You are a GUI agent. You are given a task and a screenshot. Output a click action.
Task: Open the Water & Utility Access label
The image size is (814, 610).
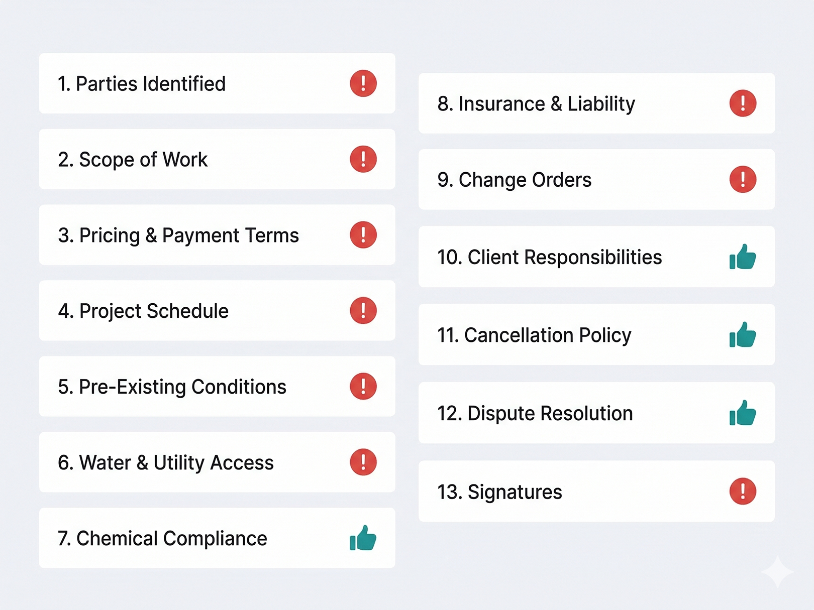click(x=166, y=462)
